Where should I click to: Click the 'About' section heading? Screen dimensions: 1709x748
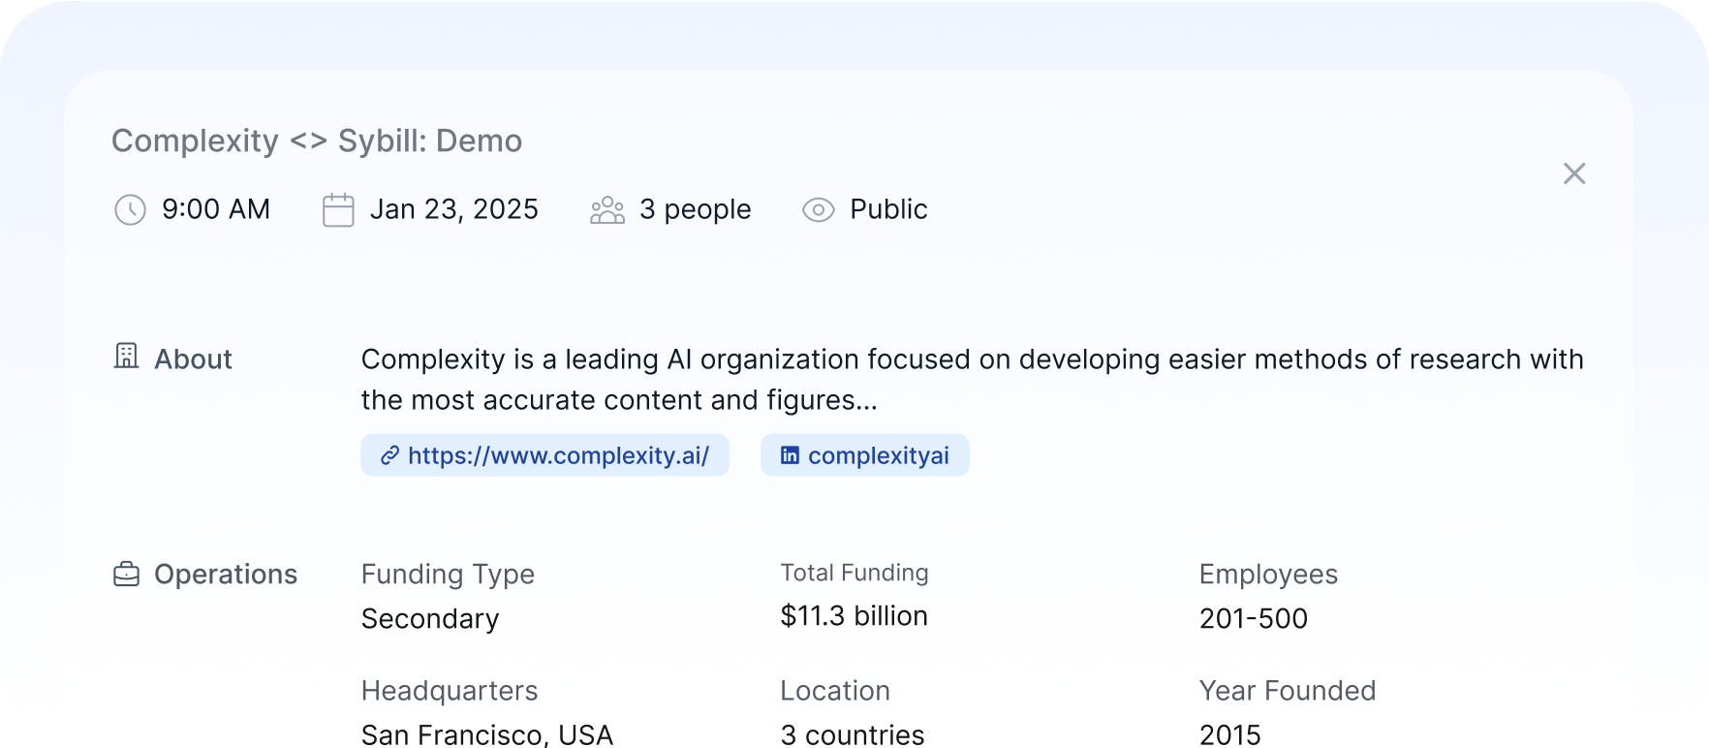pyautogui.click(x=194, y=359)
